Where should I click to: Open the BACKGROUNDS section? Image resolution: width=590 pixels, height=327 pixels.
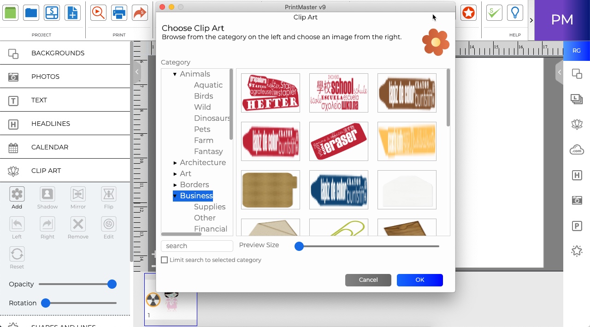point(58,53)
